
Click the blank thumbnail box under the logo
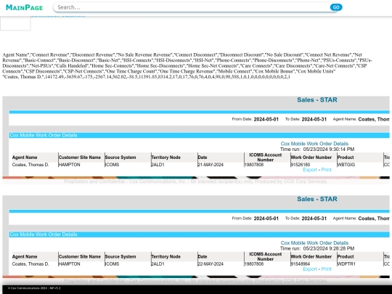click(x=15, y=23)
